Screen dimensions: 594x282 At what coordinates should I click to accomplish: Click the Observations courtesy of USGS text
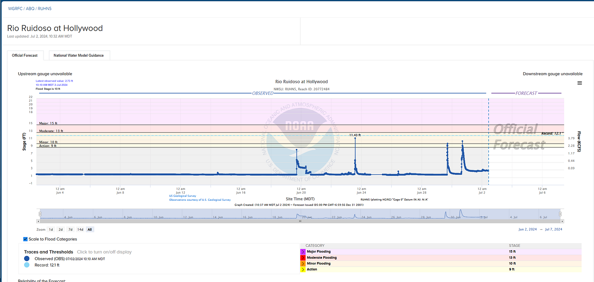[200, 200]
